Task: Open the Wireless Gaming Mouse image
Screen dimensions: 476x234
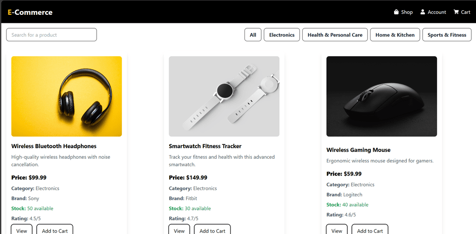Action: click(382, 97)
